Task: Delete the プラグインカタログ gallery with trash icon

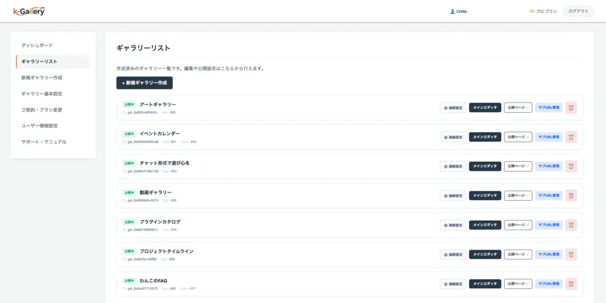Action: [571, 225]
